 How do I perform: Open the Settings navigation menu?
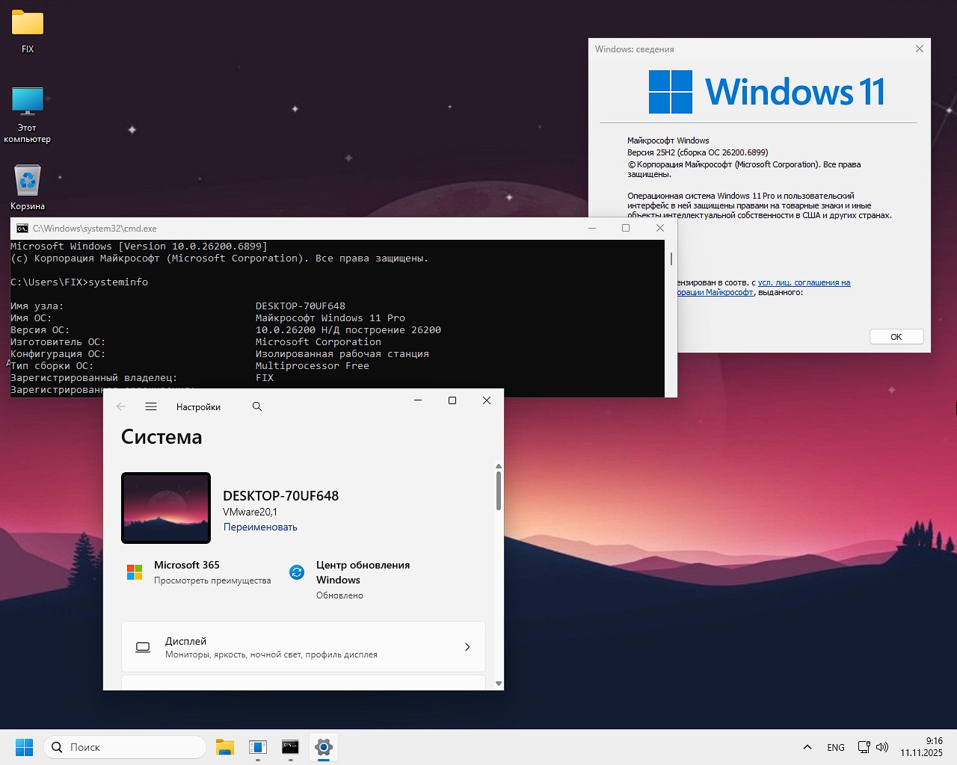(x=151, y=406)
